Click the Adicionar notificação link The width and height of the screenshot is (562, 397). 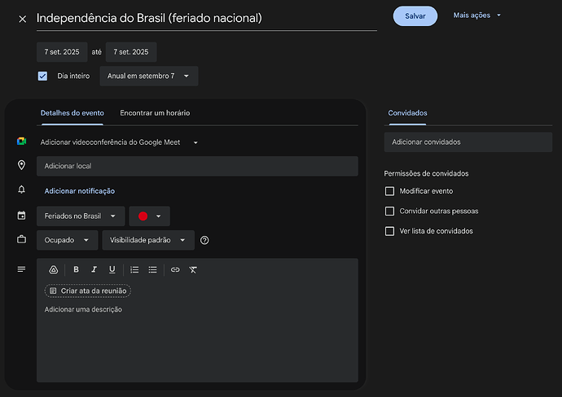[x=80, y=191]
